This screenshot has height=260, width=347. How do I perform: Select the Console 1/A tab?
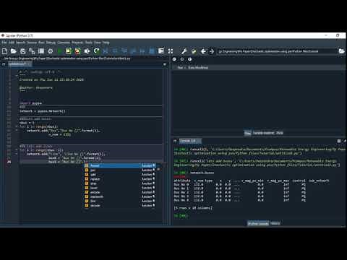click(x=189, y=141)
